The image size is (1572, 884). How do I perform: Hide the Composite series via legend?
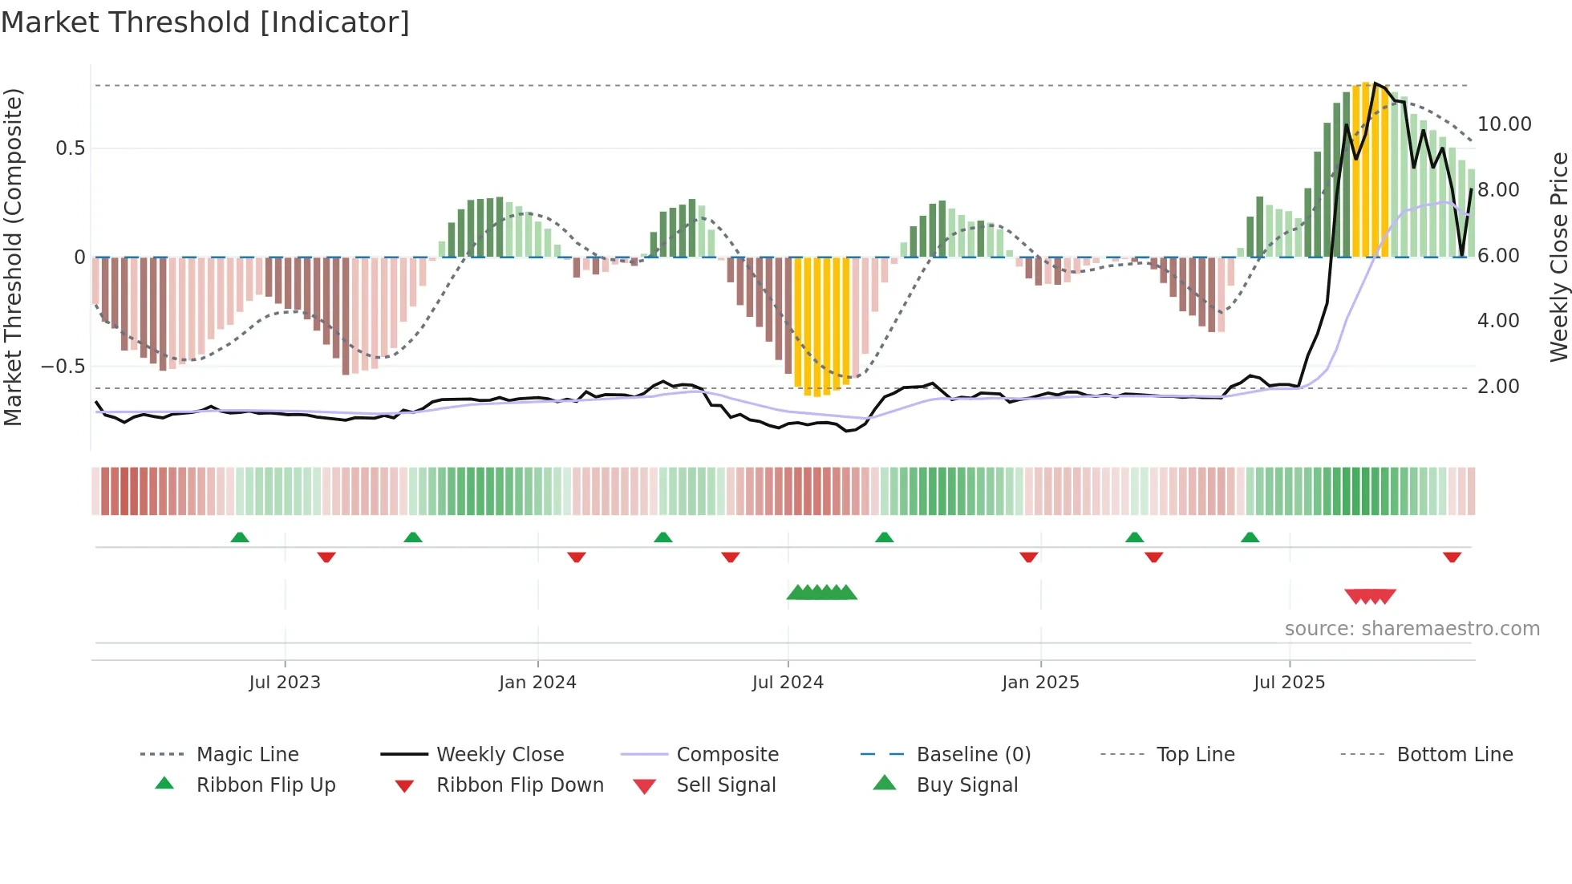[x=727, y=754]
